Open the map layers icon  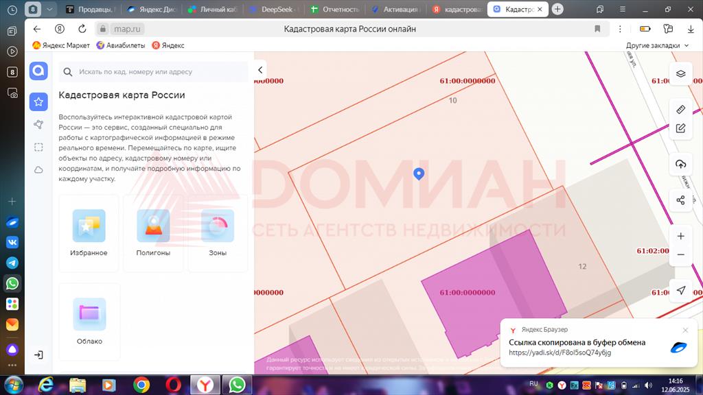[x=680, y=74]
